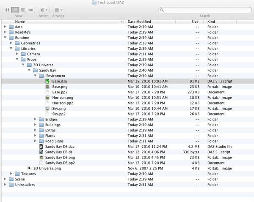Expand the Camera folder
The height and width of the screenshot is (202, 254).
(17, 54)
